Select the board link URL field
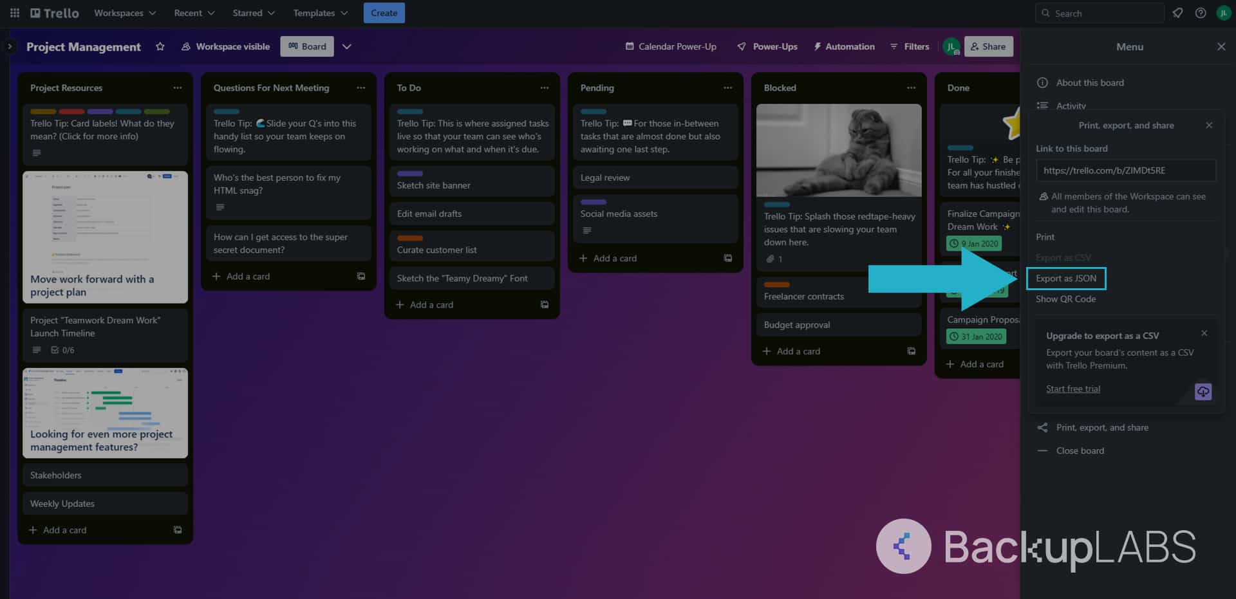The image size is (1236, 599). (x=1126, y=170)
